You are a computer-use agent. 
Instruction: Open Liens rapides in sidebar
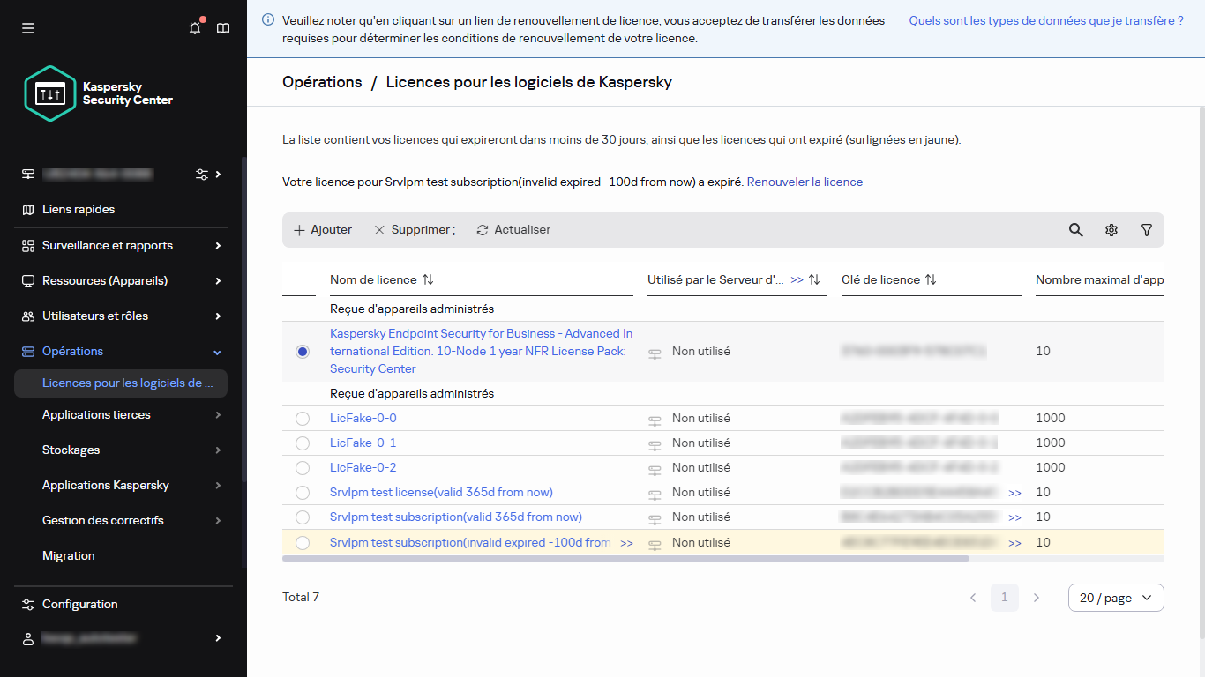pyautogui.click(x=79, y=209)
